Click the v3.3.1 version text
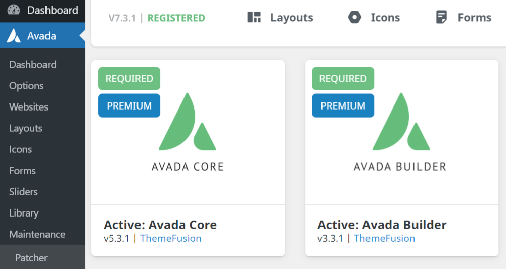This screenshot has width=506, height=269. pos(330,238)
